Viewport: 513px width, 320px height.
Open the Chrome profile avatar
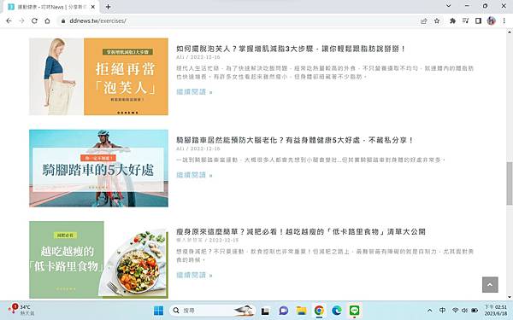pyautogui.click(x=491, y=20)
